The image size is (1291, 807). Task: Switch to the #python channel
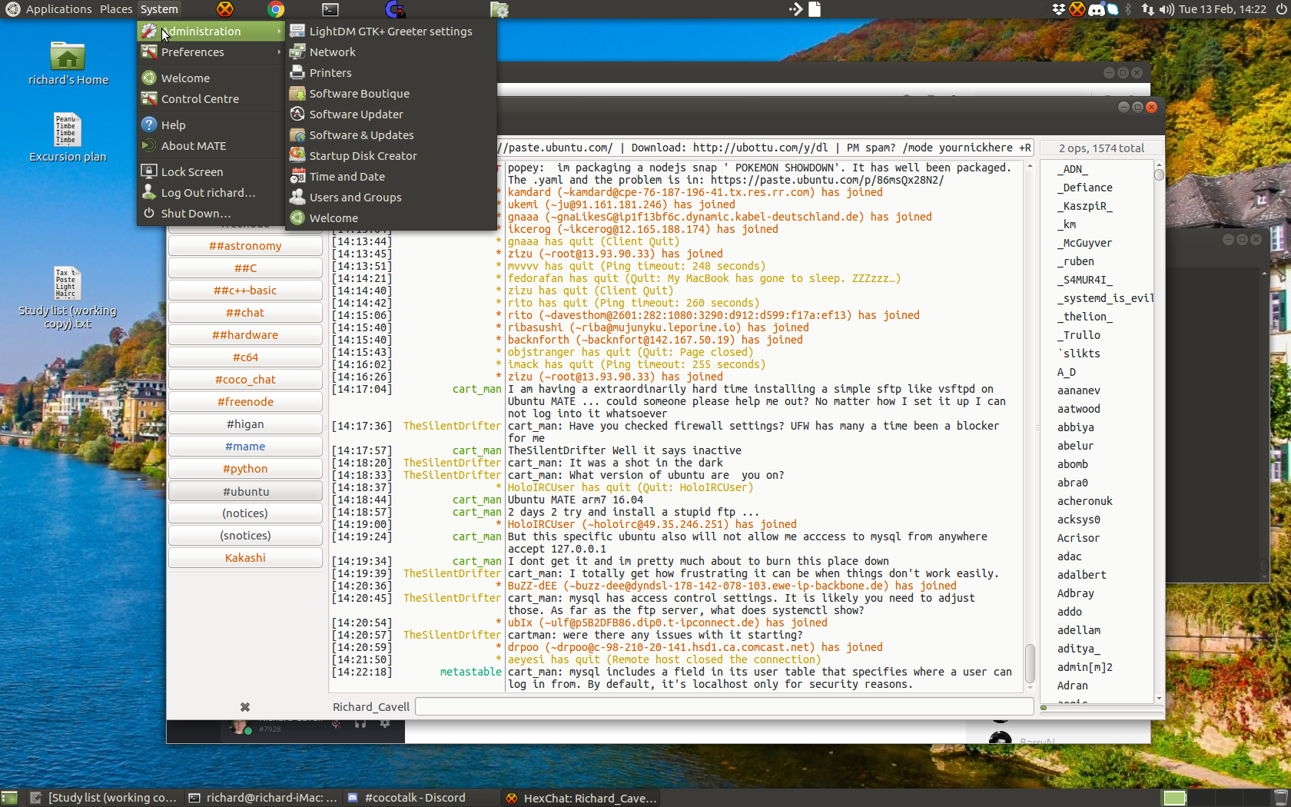[245, 469]
